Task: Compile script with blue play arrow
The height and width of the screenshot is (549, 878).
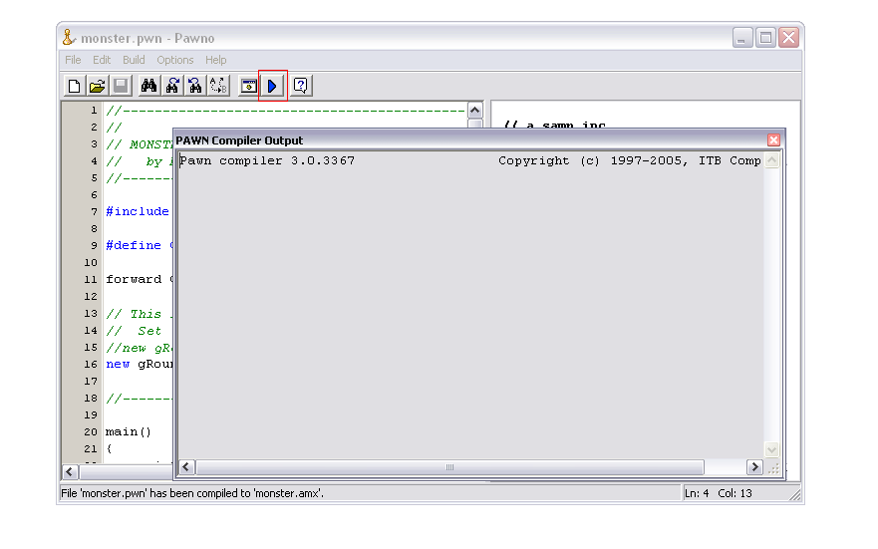Action: click(x=273, y=86)
